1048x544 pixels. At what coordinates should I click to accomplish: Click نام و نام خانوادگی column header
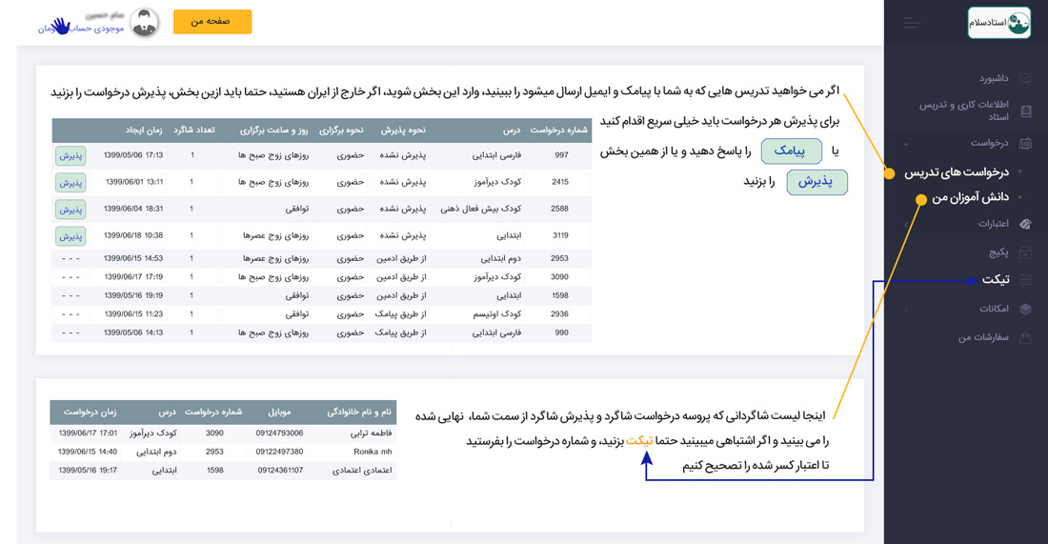tap(359, 413)
